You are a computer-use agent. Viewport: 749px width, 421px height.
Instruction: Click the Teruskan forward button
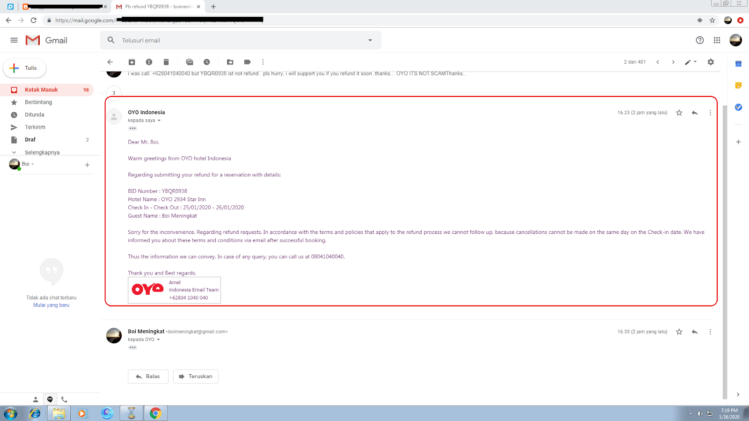[x=196, y=377]
